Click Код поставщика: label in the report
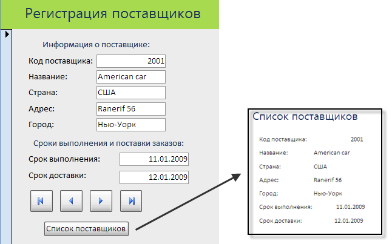The height and width of the screenshot is (244, 392). click(283, 139)
